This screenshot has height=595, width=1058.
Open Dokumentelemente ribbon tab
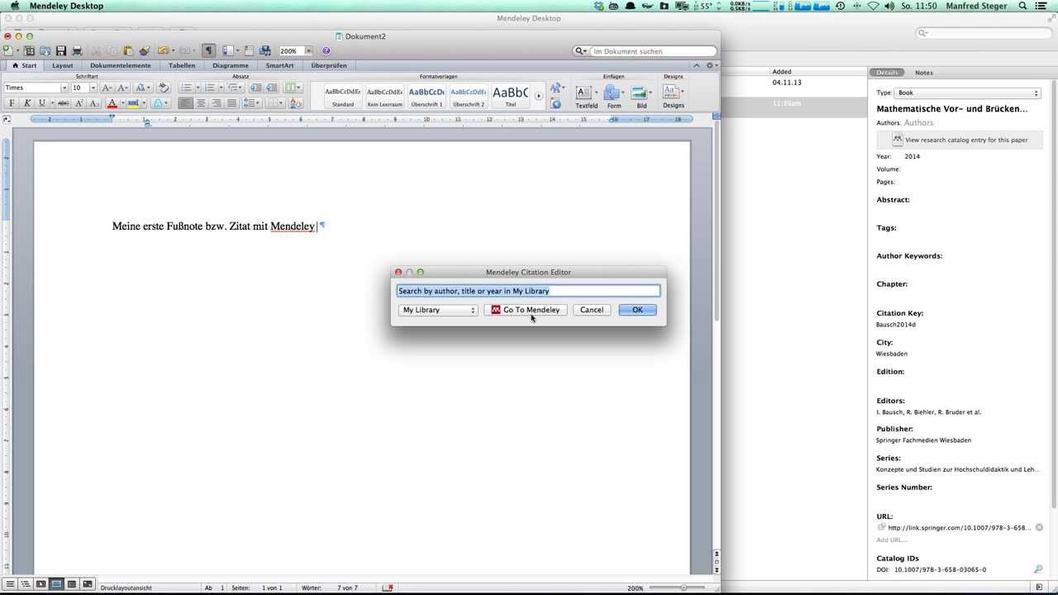point(121,65)
